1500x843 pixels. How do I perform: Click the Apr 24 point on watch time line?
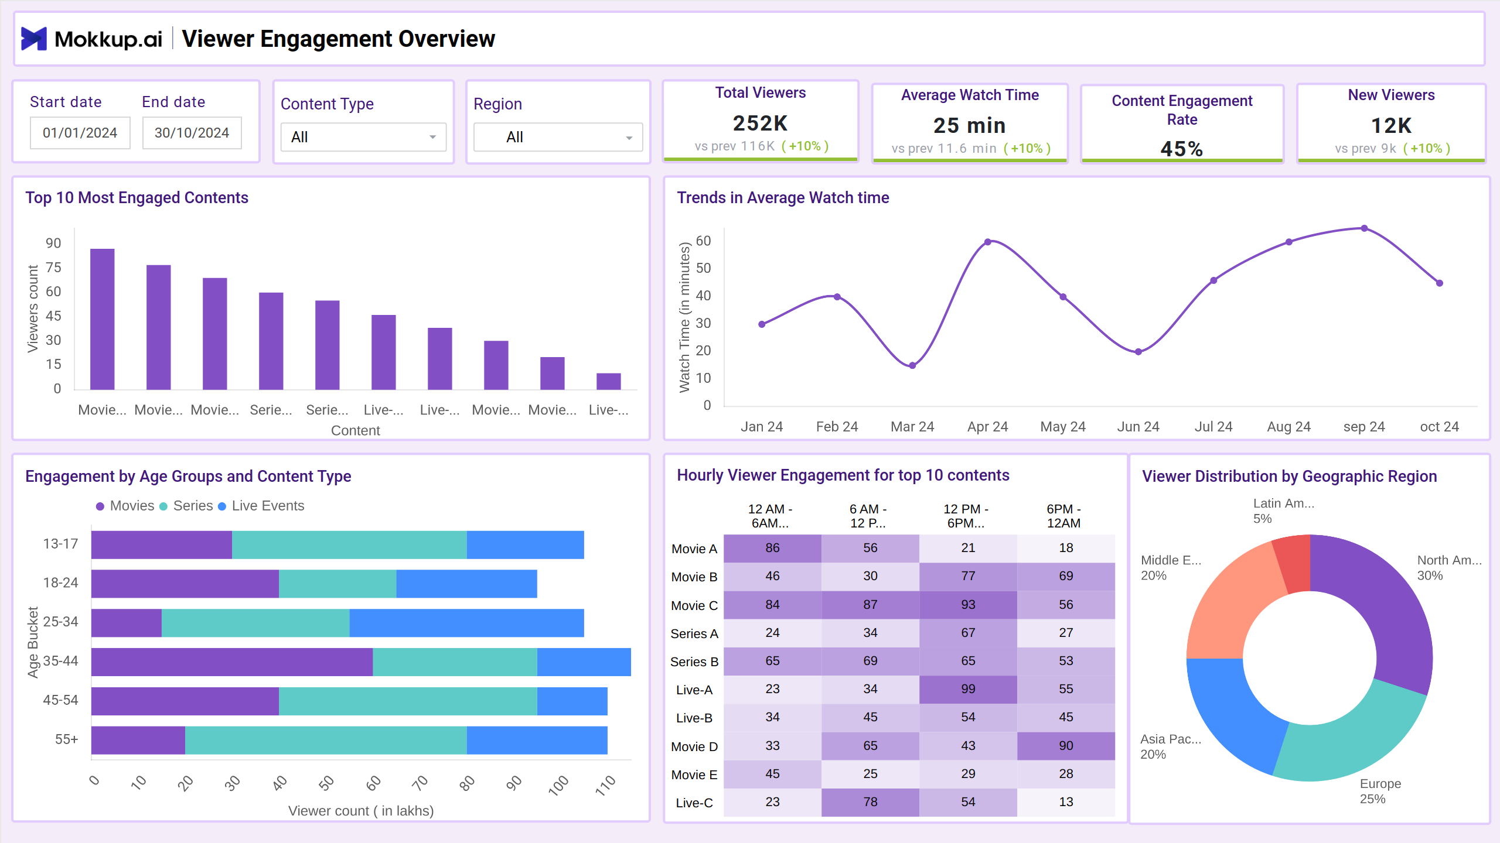click(988, 242)
